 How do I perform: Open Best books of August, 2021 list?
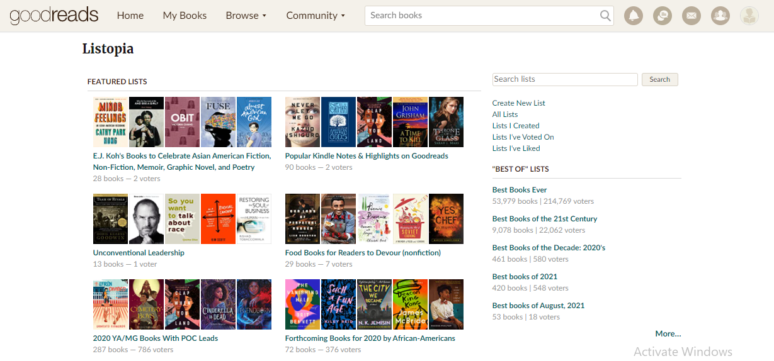point(538,306)
